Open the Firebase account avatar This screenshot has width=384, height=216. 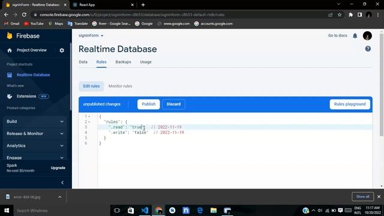367,36
